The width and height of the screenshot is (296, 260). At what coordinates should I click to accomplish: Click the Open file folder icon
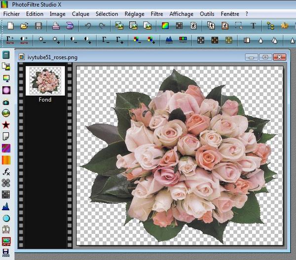point(24,26)
